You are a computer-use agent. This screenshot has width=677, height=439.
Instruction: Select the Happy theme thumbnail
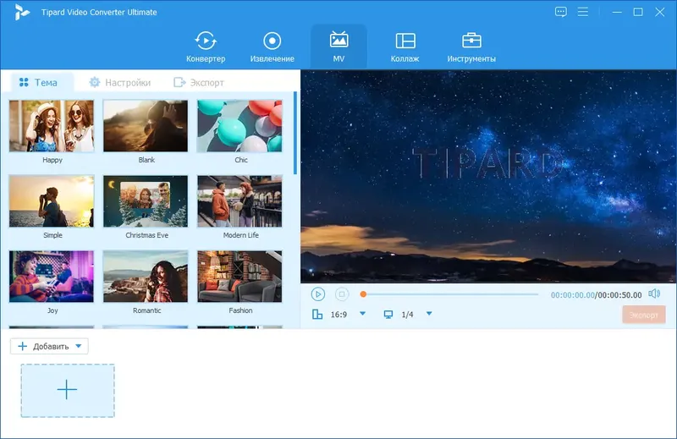pos(52,126)
